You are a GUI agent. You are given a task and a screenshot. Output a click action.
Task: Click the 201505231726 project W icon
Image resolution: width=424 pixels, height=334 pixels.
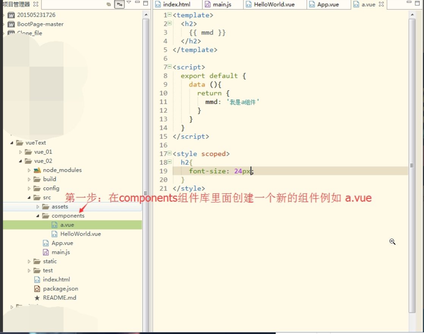[11, 15]
